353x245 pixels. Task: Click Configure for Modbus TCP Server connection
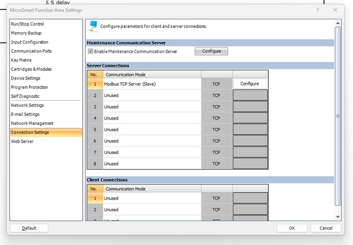[x=250, y=84]
